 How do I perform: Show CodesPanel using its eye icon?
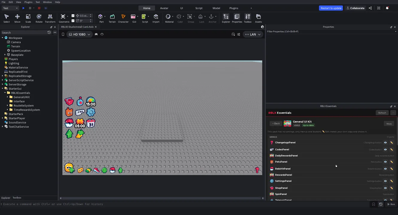click(385, 150)
